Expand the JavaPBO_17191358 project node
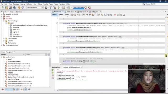The height and width of the screenshot is (94, 168). pyautogui.click(x=2, y=14)
